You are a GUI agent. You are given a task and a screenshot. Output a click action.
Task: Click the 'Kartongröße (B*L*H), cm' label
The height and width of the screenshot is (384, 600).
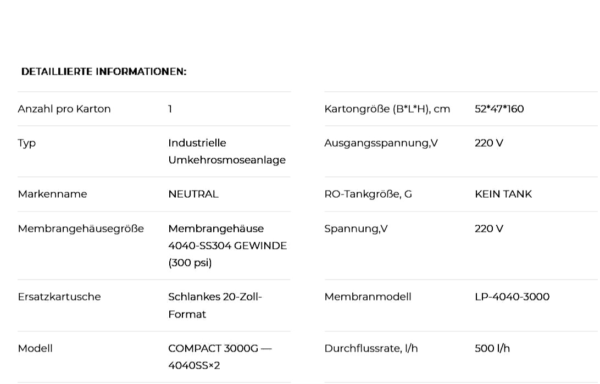pyautogui.click(x=387, y=109)
